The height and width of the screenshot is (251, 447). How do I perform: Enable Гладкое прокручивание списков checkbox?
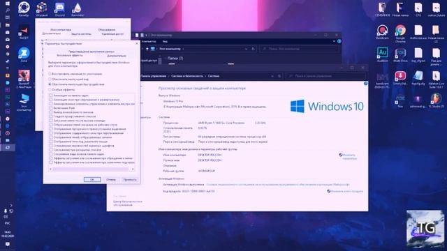51,116
